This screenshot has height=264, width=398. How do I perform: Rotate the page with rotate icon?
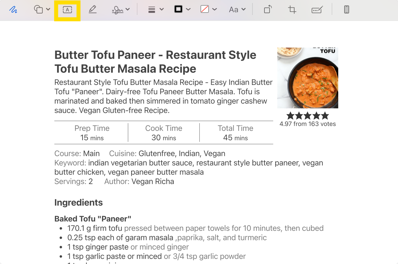268,9
